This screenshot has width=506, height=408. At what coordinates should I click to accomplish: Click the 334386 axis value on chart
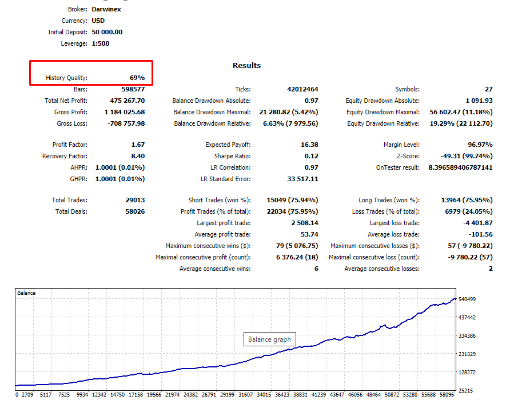point(467,336)
